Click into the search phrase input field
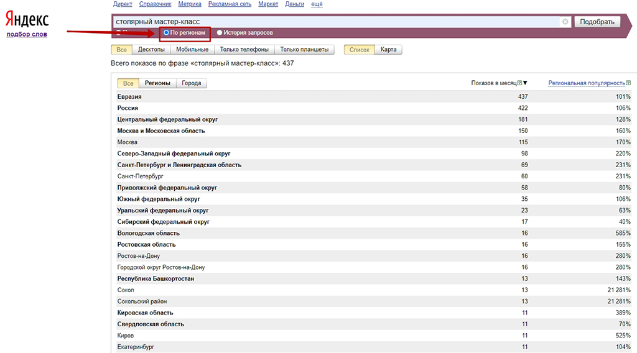 click(x=337, y=22)
